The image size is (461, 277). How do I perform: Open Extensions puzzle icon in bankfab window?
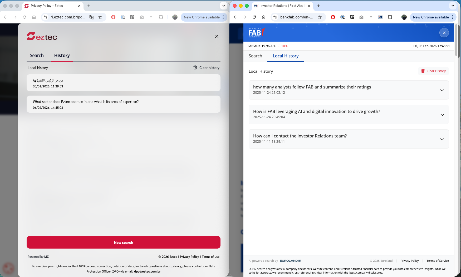coord(390,17)
